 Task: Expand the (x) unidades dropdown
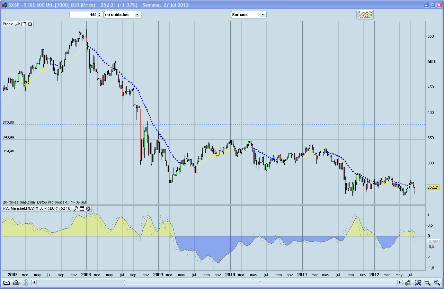[137, 15]
